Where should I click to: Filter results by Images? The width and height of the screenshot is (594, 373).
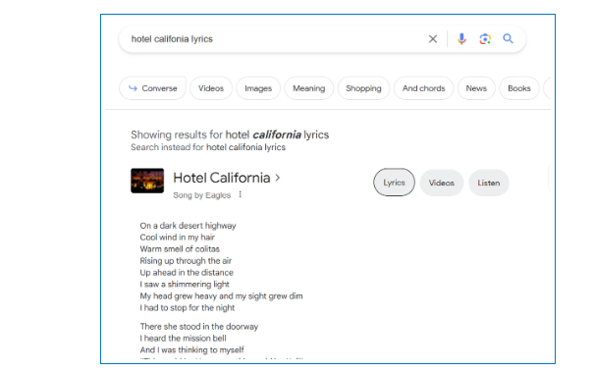point(258,88)
